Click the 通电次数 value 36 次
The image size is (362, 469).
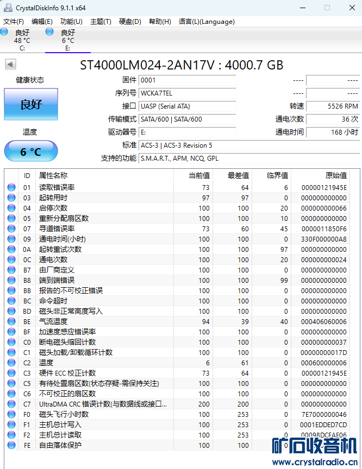point(333,119)
